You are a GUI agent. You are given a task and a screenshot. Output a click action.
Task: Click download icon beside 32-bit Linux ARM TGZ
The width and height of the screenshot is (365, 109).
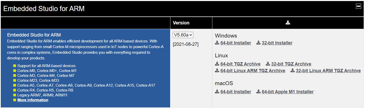(293, 70)
